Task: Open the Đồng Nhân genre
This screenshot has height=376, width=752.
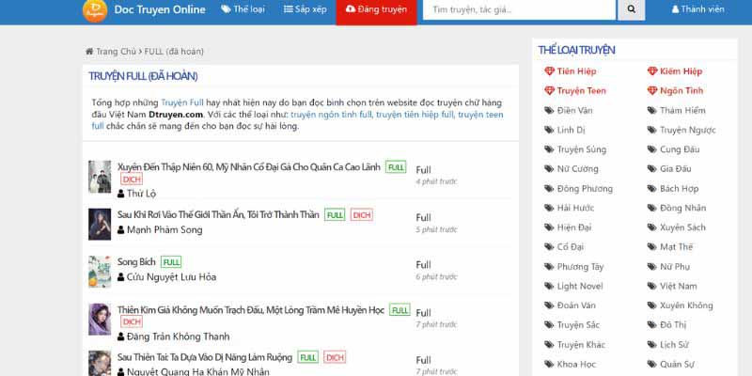Action: (x=682, y=208)
